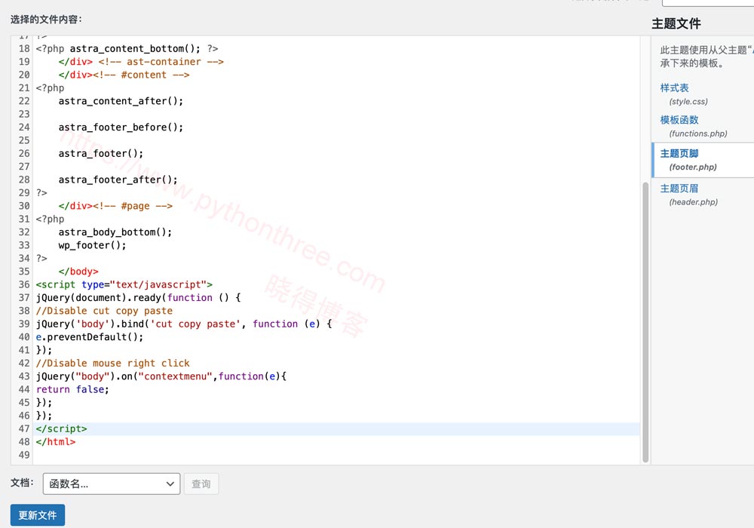Click the astra_footer_before(); line
Viewport: 754px width, 528px height.
pyautogui.click(x=121, y=127)
